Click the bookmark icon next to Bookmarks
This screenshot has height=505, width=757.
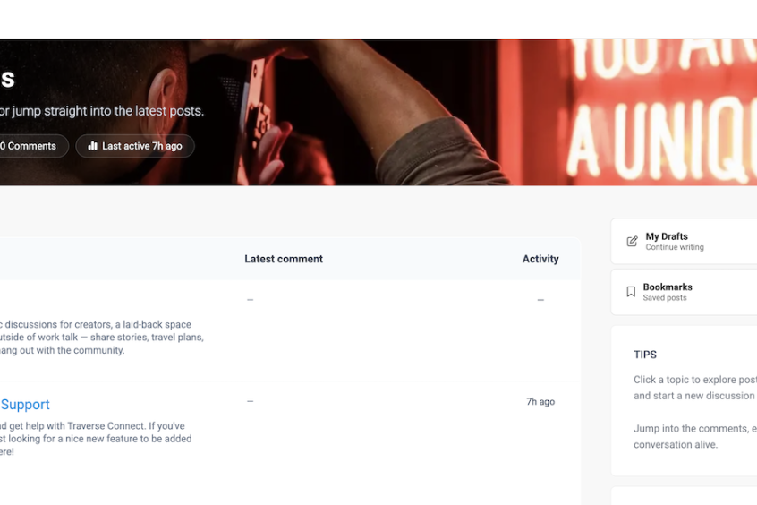tap(631, 291)
